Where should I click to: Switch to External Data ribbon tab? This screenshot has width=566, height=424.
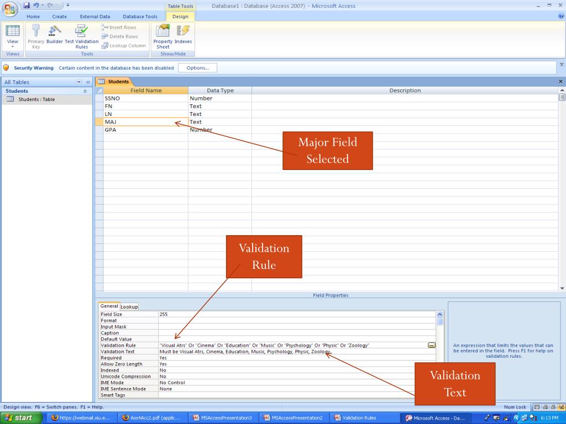(95, 17)
